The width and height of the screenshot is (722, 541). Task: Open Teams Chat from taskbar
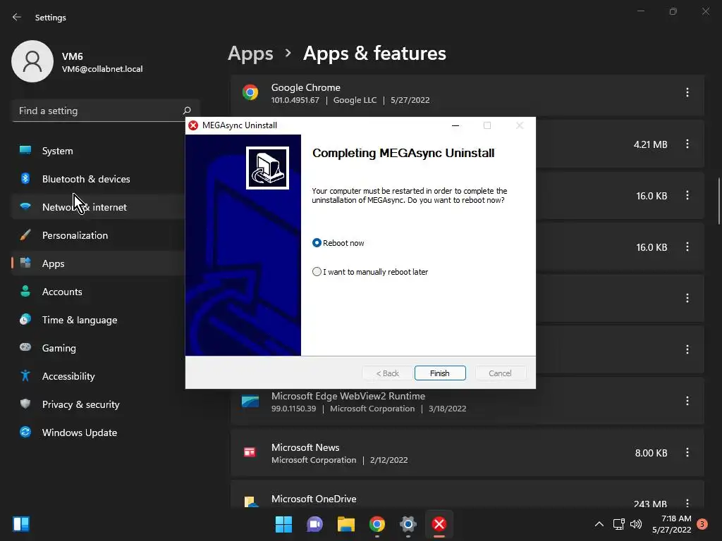pos(315,524)
